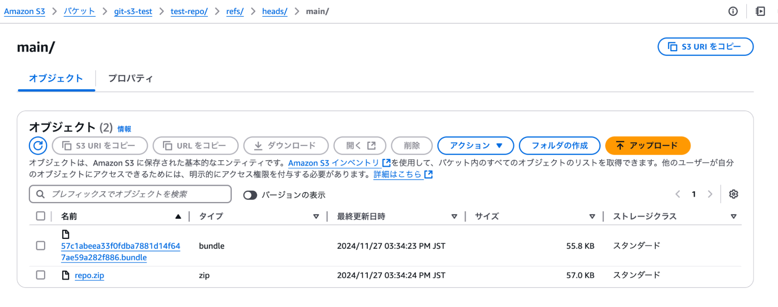
Task: Open the repo.zip object link
Action: click(x=89, y=275)
